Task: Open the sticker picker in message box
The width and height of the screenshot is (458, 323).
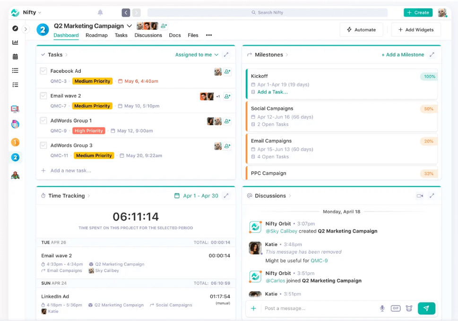Action: [409, 308]
